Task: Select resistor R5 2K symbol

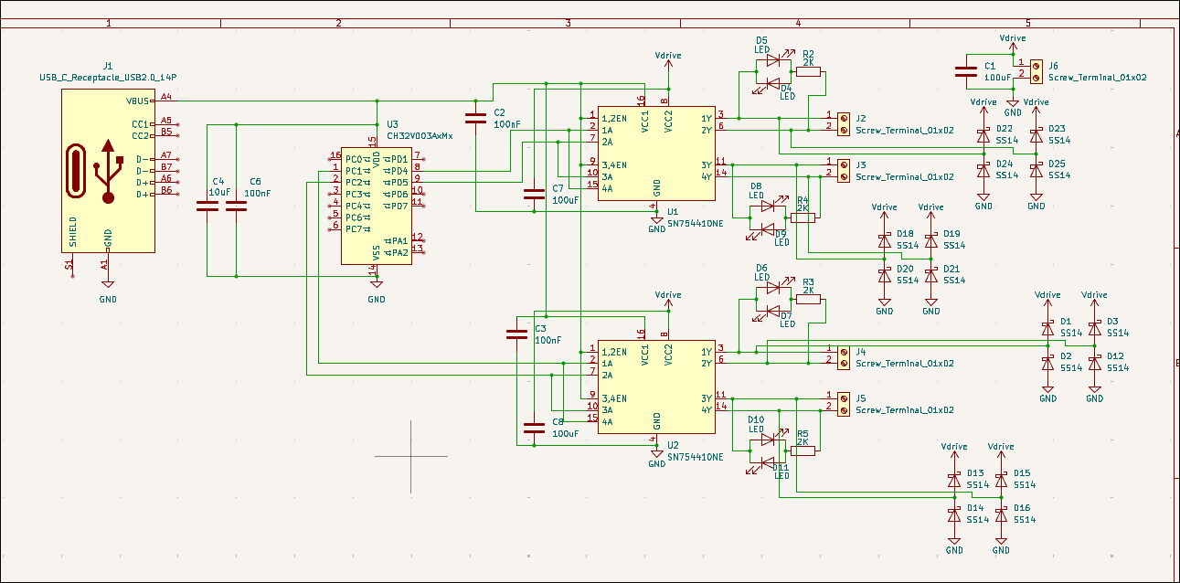Action: [x=804, y=450]
